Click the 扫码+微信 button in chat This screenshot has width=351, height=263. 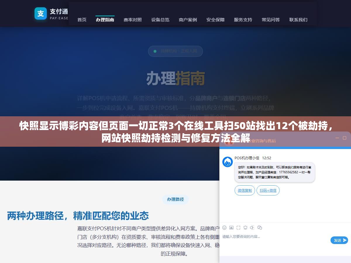(x=268, y=191)
